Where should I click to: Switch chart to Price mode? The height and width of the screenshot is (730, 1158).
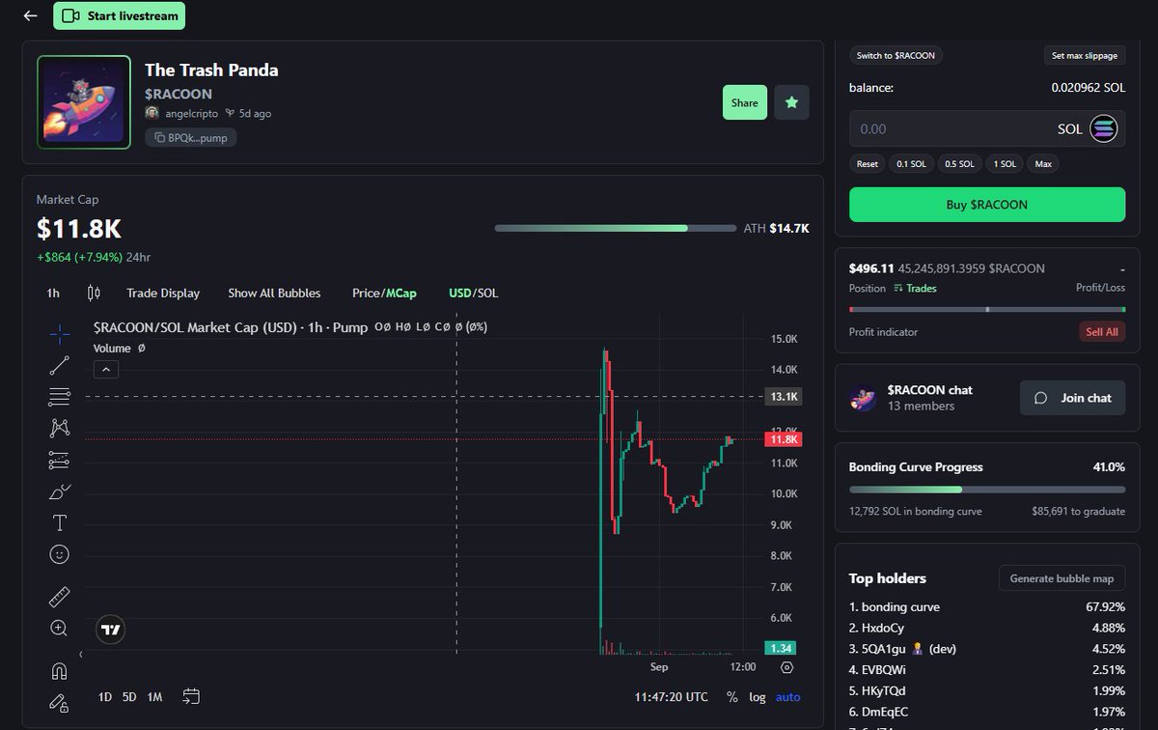coord(366,293)
